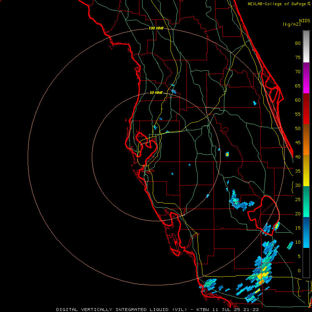Click the 60 value on the scale
312x312 pixels.
(x=298, y=100)
